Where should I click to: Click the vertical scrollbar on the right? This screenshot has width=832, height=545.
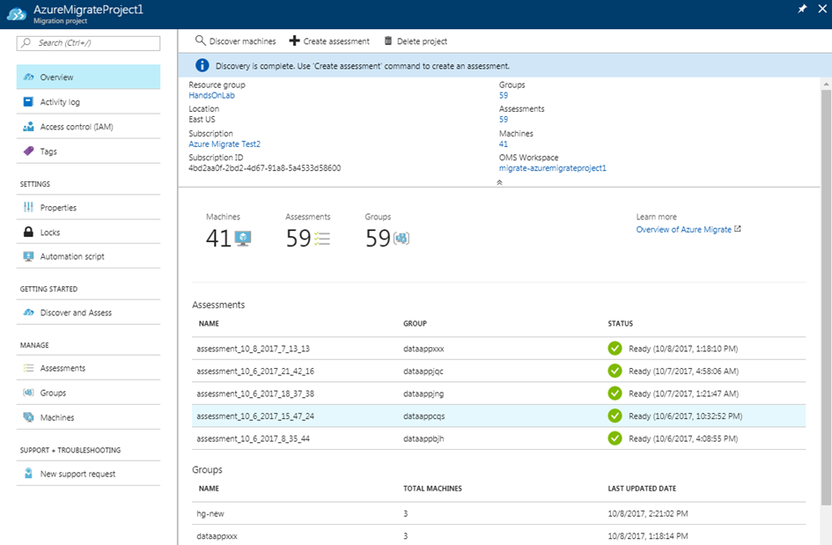pyautogui.click(x=826, y=298)
